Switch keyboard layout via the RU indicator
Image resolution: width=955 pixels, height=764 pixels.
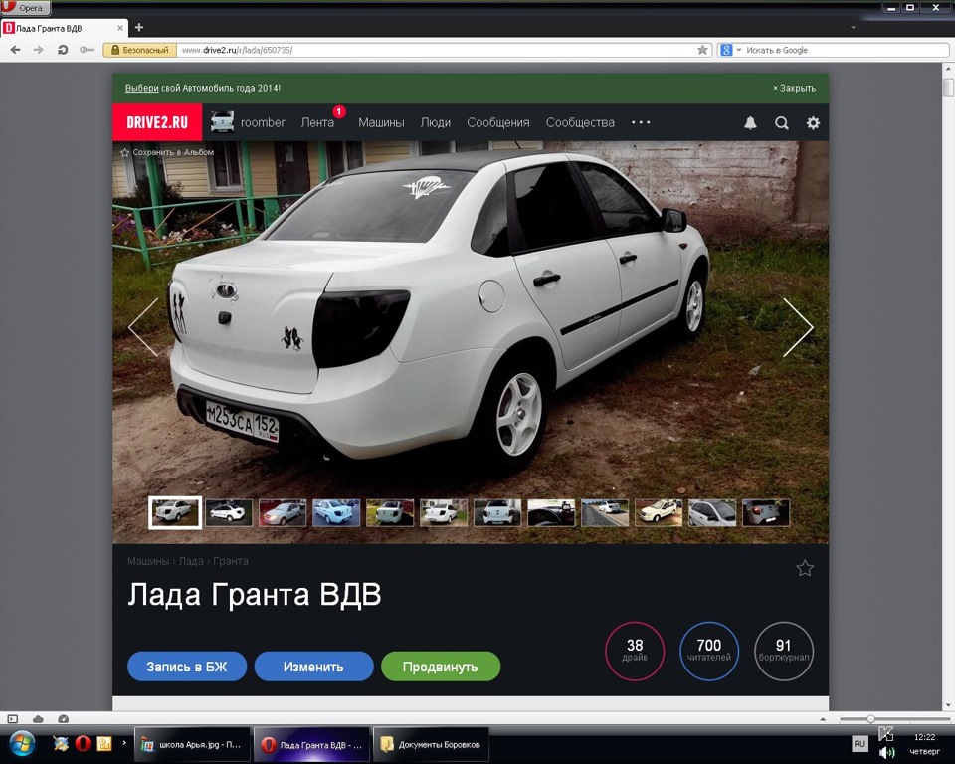858,743
